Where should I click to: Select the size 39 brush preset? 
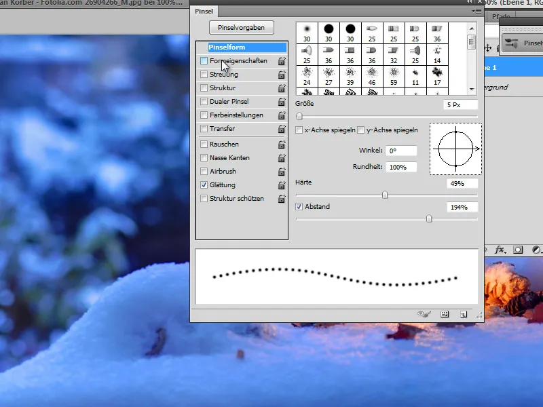click(350, 76)
